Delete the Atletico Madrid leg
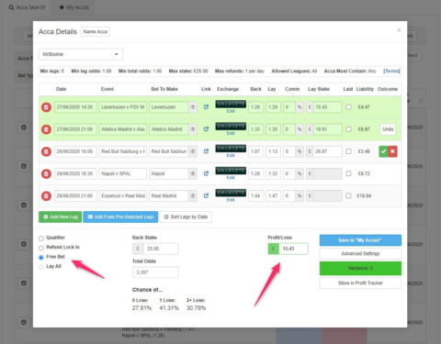 pyautogui.click(x=46, y=129)
